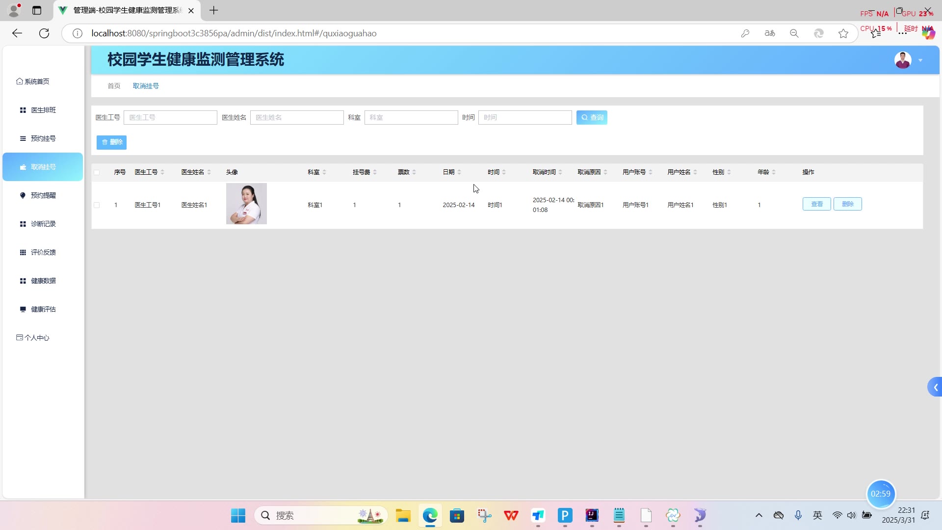This screenshot has width=942, height=530.
Task: Sort by 取消时间 column arrows
Action: coord(560,172)
